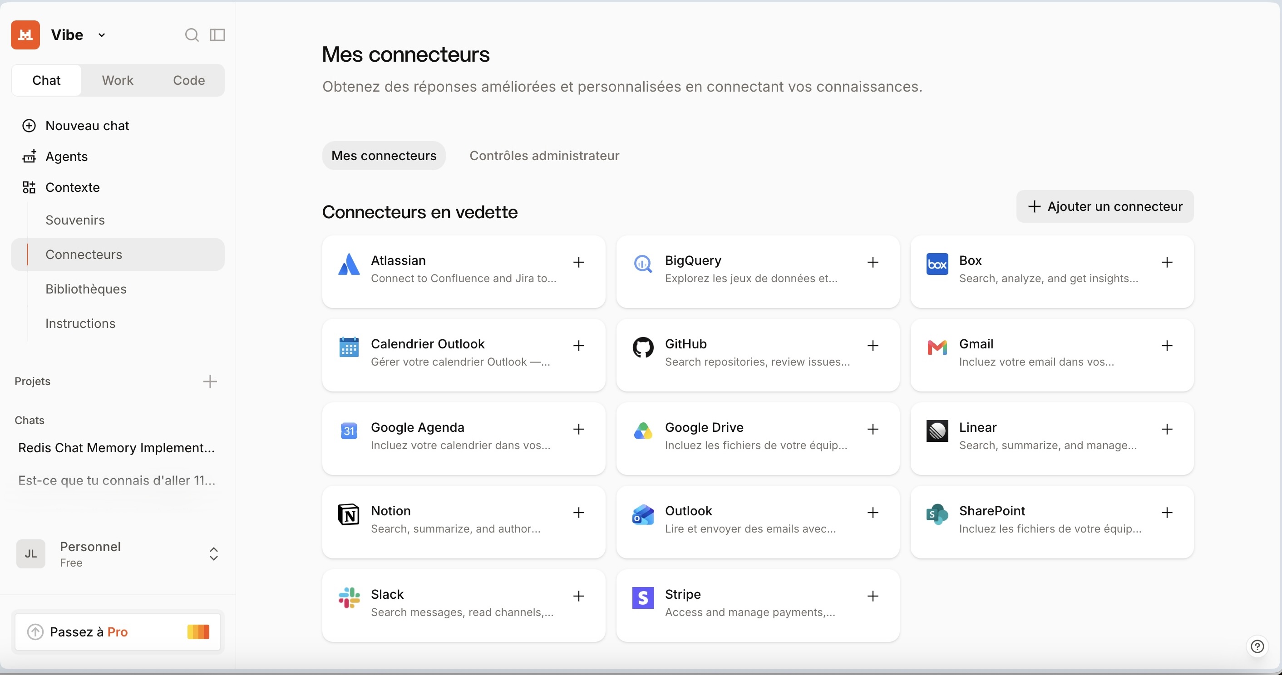1282x675 pixels.
Task: Add the Box connector with plus
Action: tap(1167, 262)
